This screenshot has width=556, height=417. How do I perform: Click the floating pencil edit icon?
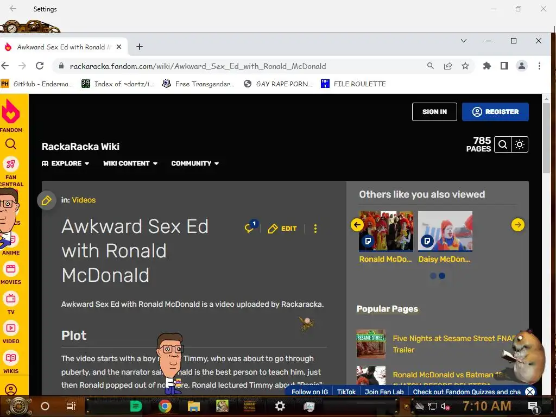pyautogui.click(x=47, y=201)
